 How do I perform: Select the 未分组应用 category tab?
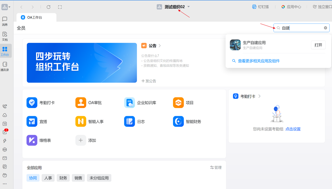[99, 178]
